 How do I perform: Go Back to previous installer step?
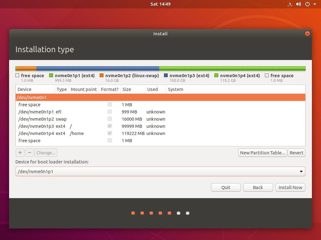point(258,187)
